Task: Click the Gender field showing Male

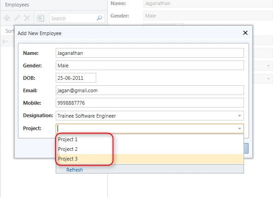Action: coord(150,66)
